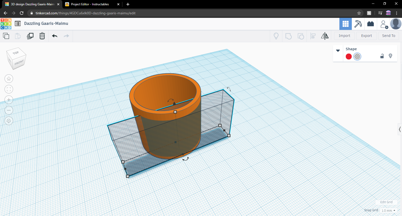Image resolution: width=402 pixels, height=216 pixels.
Task: Click the Copy tool icon
Action: pos(6,36)
